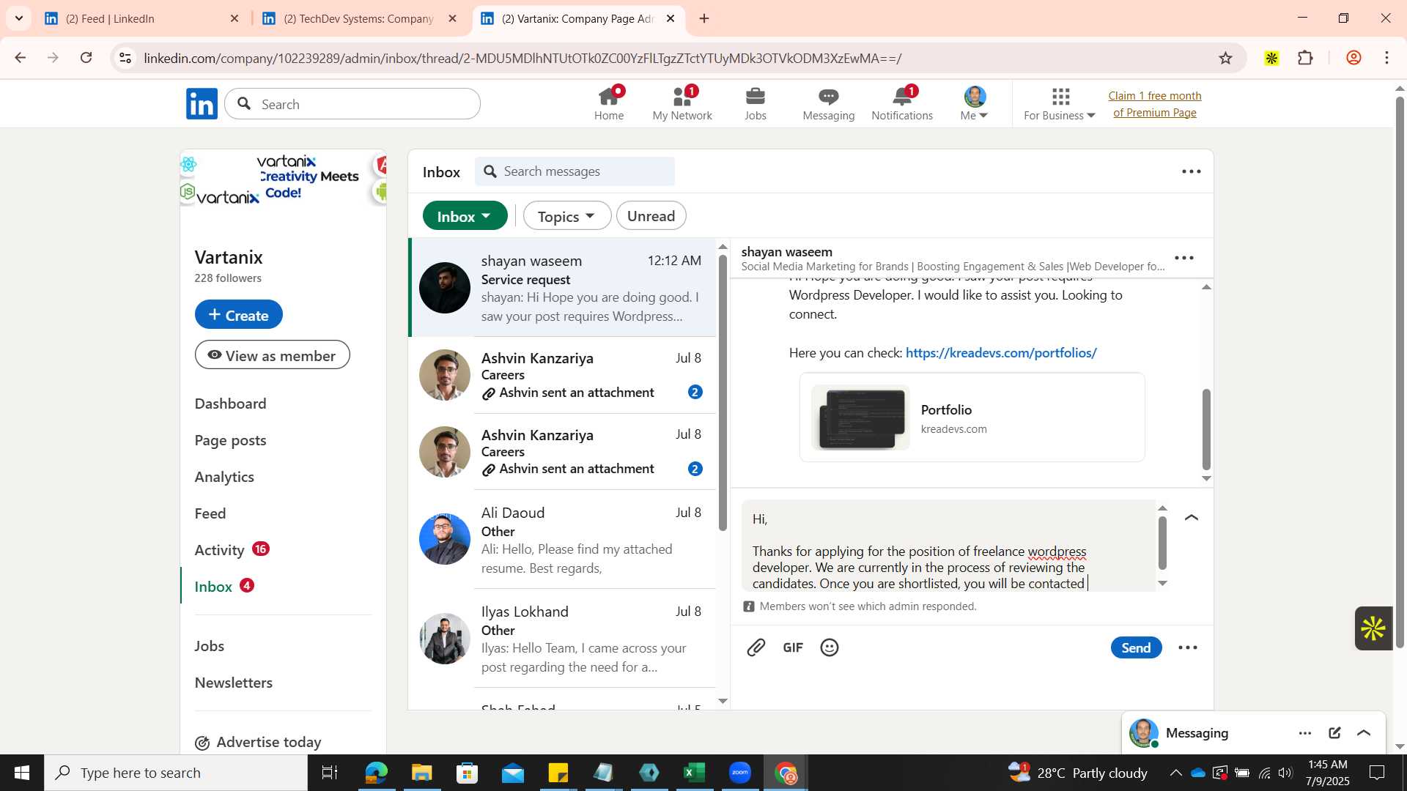The image size is (1407, 791).
Task: Open Chrome three-dot menu
Action: click(1386, 58)
